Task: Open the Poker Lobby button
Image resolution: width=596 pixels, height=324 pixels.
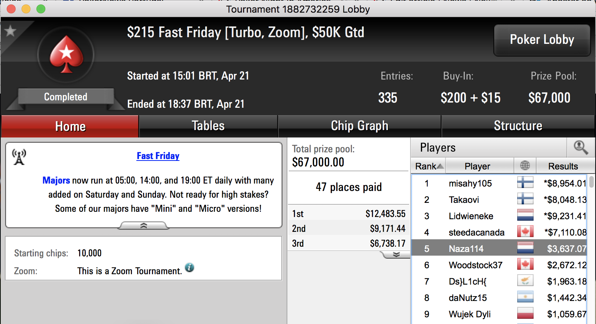Action: tap(542, 40)
